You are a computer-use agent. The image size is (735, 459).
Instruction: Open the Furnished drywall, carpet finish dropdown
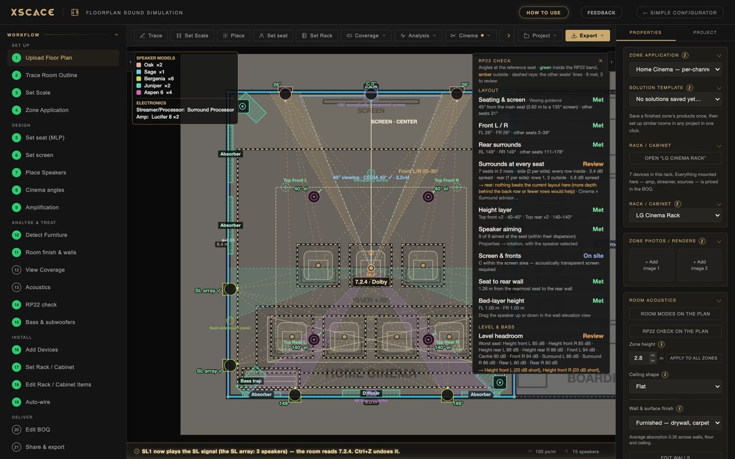675,422
